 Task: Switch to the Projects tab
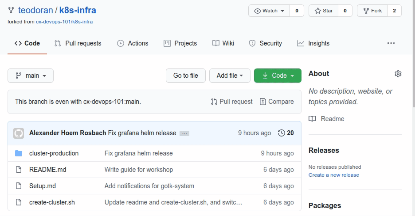click(x=180, y=43)
